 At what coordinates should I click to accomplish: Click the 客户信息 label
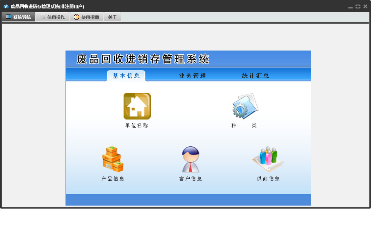(190, 179)
